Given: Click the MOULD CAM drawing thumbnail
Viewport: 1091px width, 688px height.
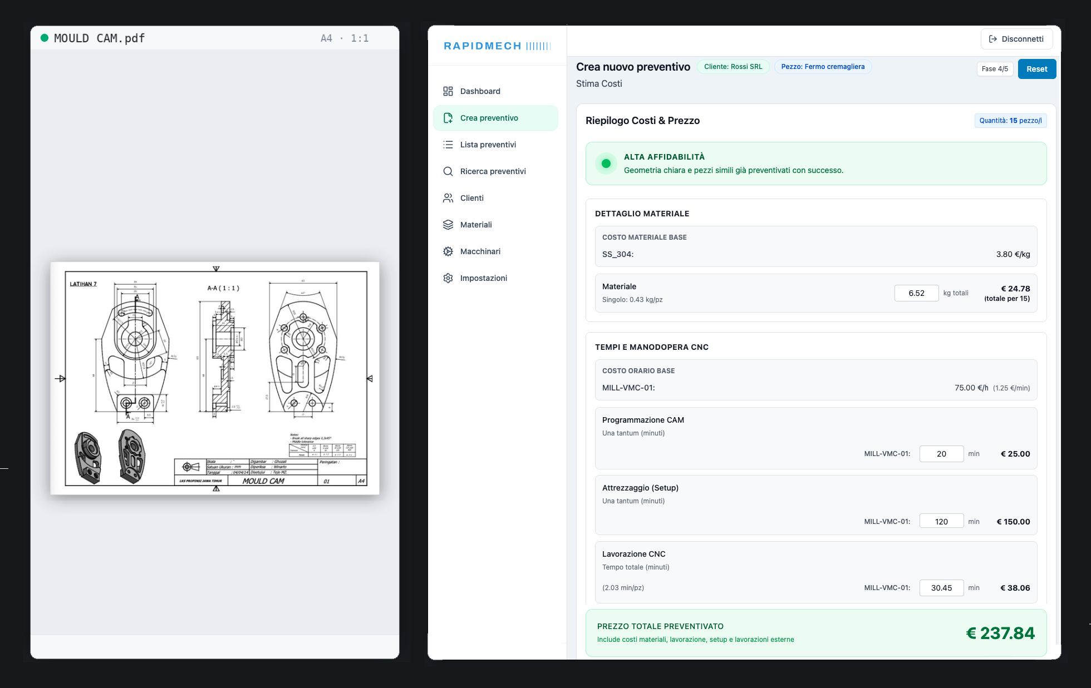Looking at the screenshot, I should click(215, 378).
